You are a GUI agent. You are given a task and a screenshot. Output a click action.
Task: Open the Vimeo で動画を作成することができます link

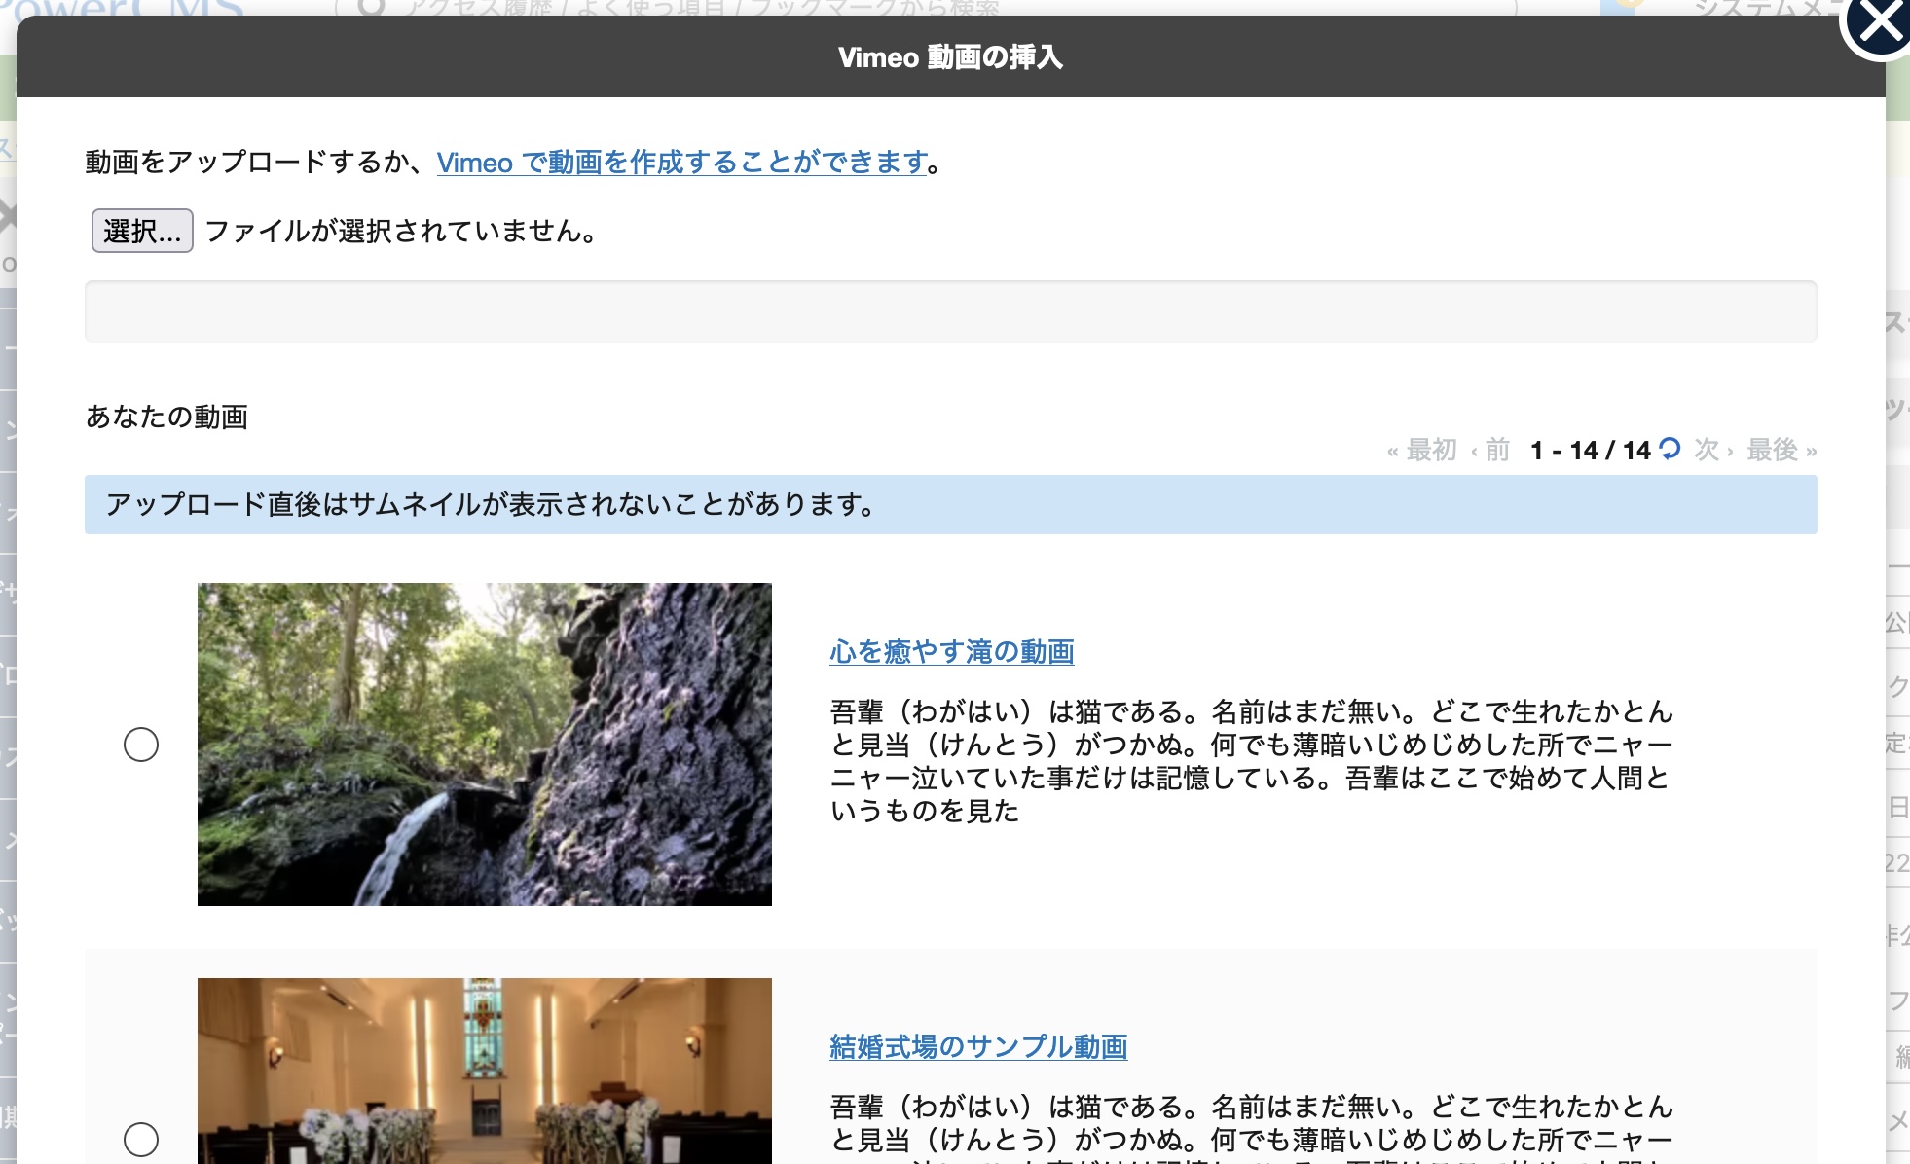tap(681, 162)
